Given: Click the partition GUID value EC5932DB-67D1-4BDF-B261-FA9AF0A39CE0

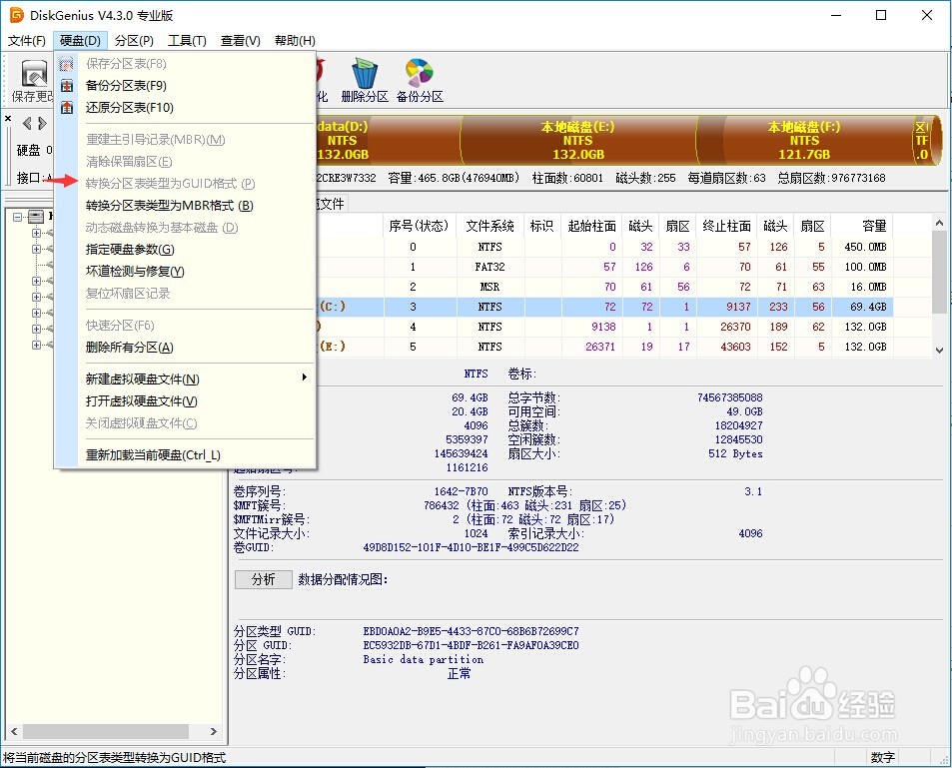Looking at the screenshot, I should [x=472, y=645].
